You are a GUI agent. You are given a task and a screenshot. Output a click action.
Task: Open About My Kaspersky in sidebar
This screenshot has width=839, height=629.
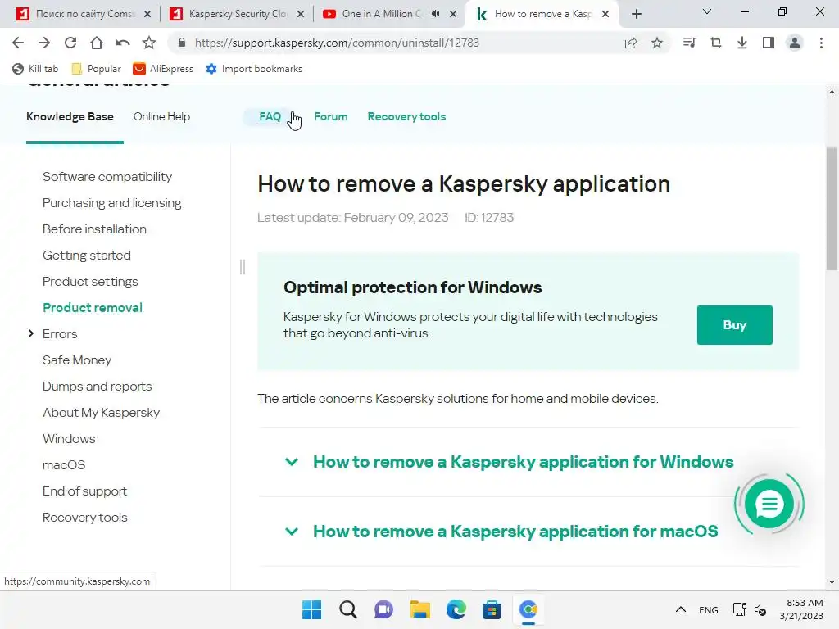101,413
